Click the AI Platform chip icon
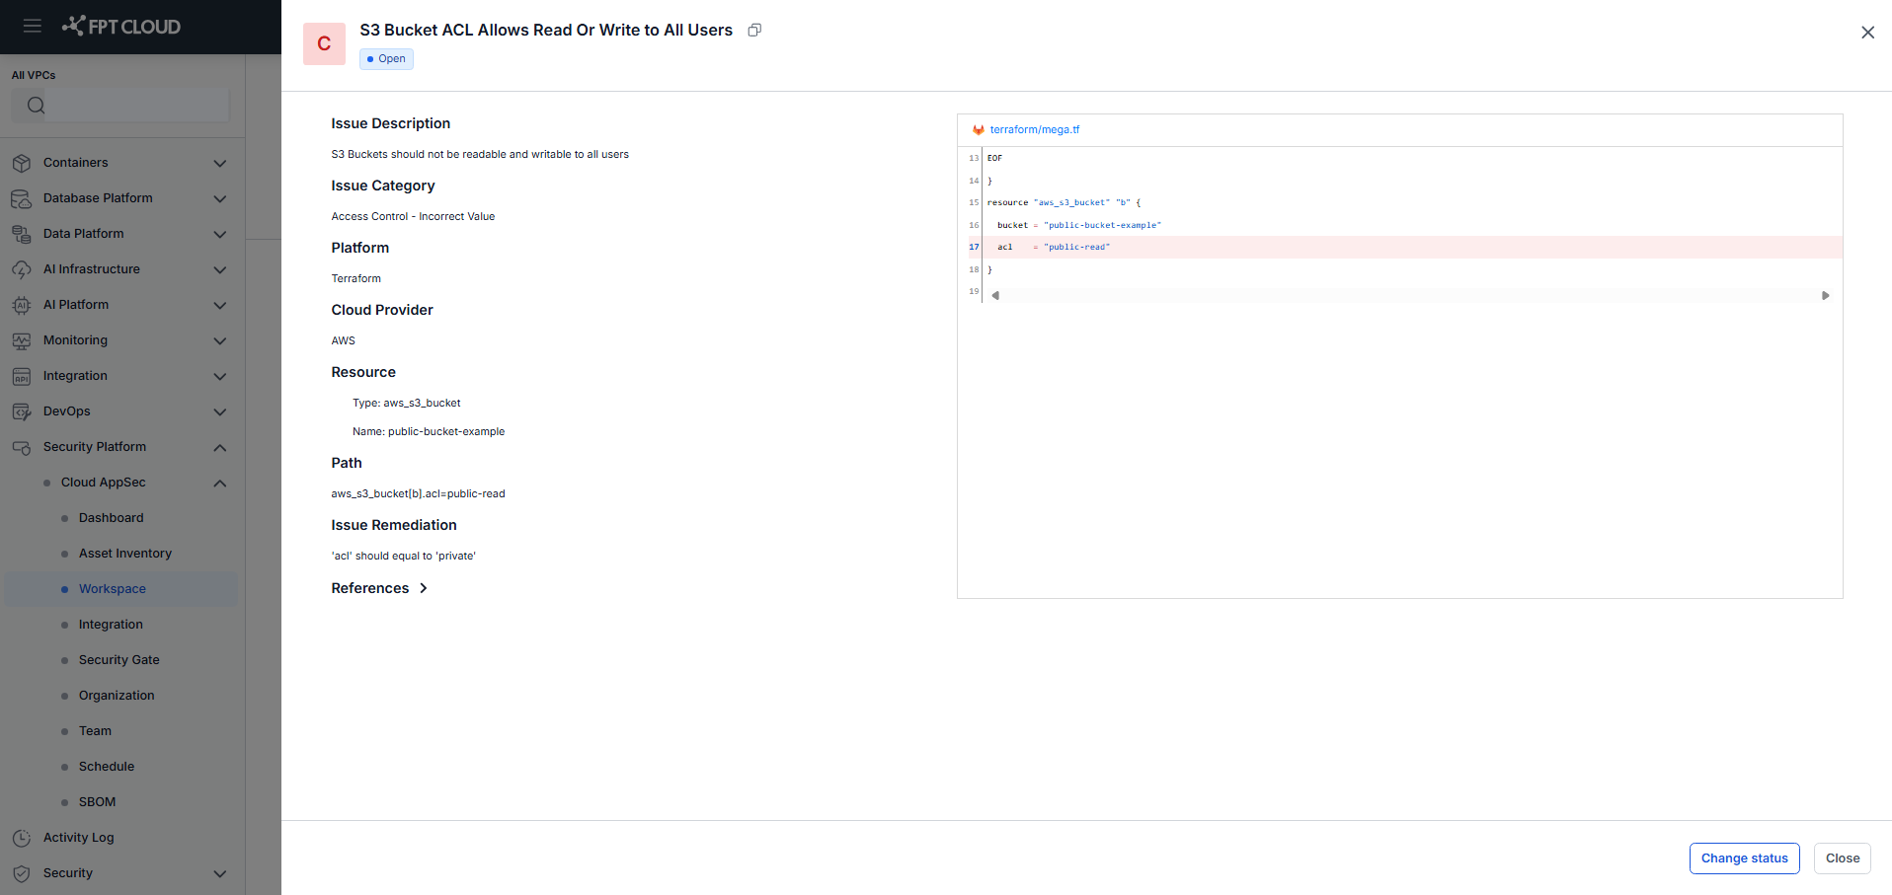 click(22, 305)
